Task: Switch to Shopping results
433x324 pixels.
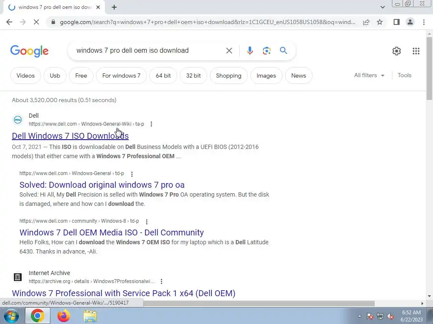Action: [x=229, y=76]
